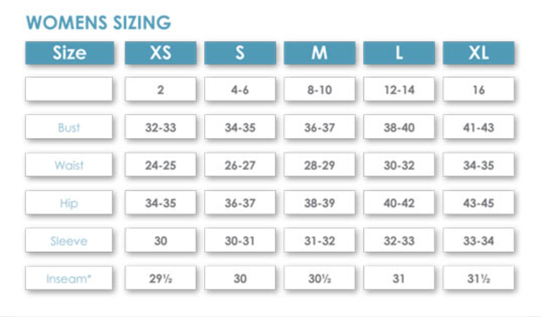Click the Bust 41-43 cell
This screenshot has width=541, height=317.
click(x=478, y=128)
